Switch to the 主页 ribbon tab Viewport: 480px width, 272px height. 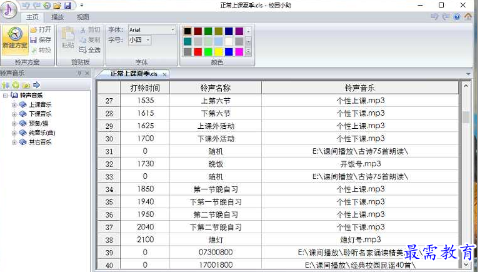click(32, 17)
